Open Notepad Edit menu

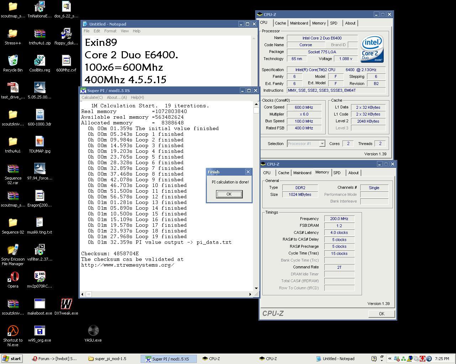click(x=97, y=31)
